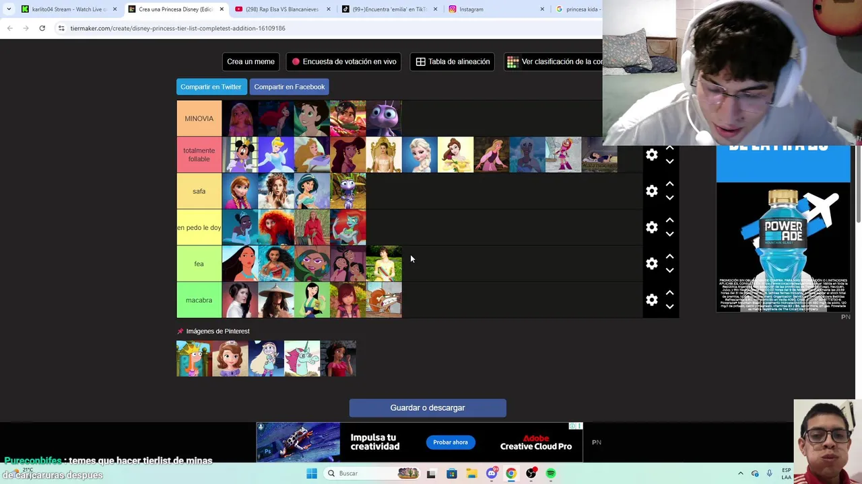Select the unicorn thumbnail in unranked images
The width and height of the screenshot is (862, 484).
pos(302,359)
